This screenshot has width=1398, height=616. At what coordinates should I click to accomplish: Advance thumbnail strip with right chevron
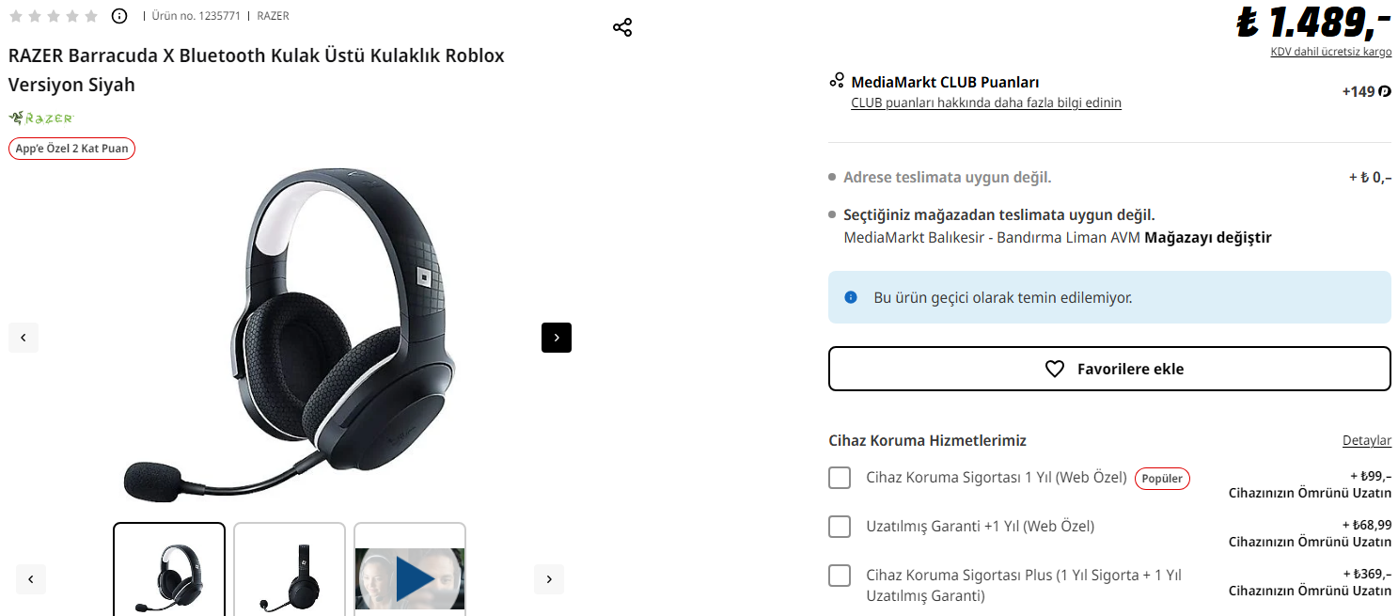tap(549, 579)
